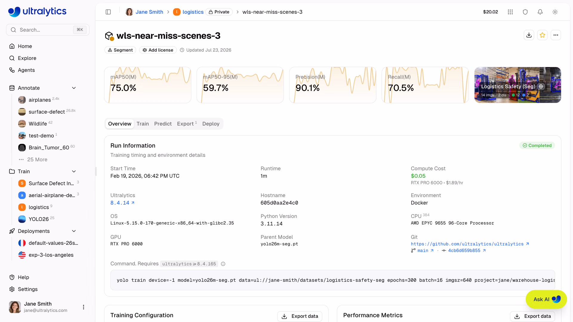
Task: Collapse the Deployments section
Action: tap(74, 231)
